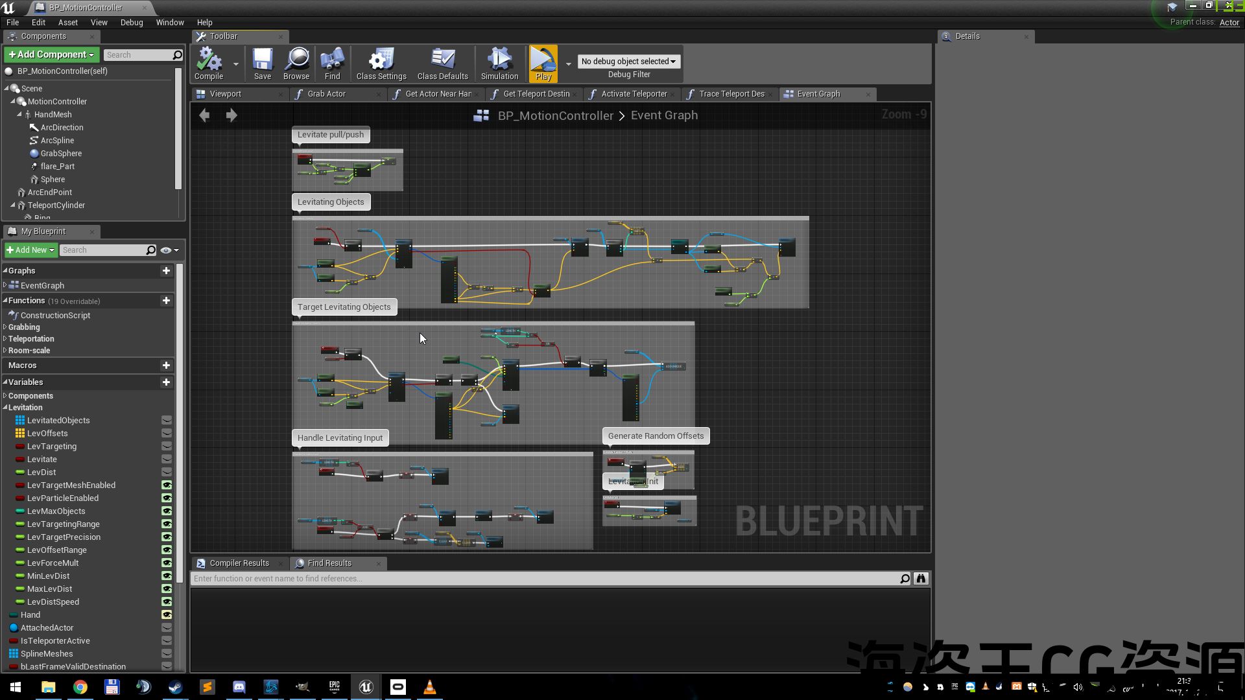Click the Add Component button
The image size is (1245, 700).
(51, 54)
